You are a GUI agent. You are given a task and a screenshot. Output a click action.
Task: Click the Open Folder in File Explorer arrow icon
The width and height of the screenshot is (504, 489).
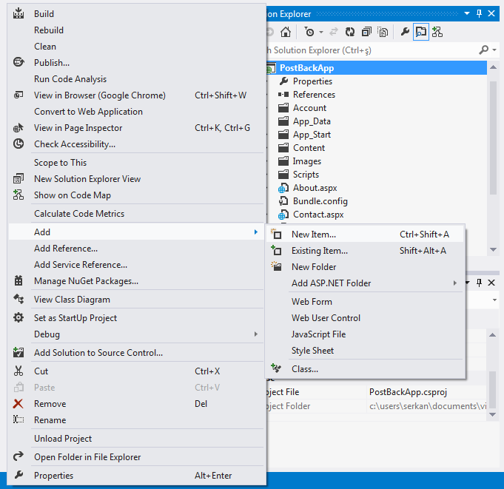tap(19, 456)
